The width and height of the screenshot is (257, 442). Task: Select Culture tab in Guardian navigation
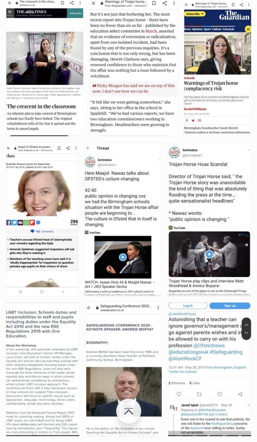point(217,29)
